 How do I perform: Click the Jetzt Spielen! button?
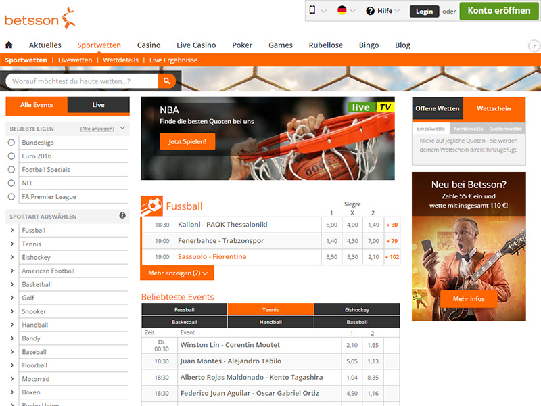coord(187,141)
